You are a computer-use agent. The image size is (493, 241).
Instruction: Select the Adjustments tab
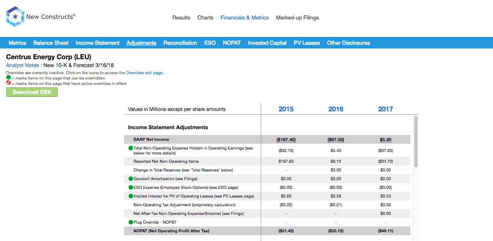tap(141, 43)
